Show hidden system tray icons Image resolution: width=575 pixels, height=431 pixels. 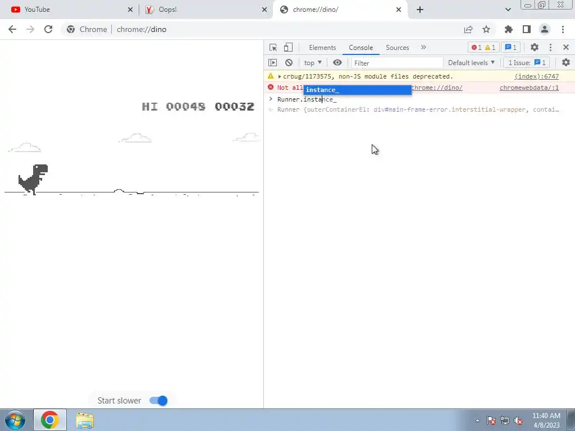pos(477,420)
